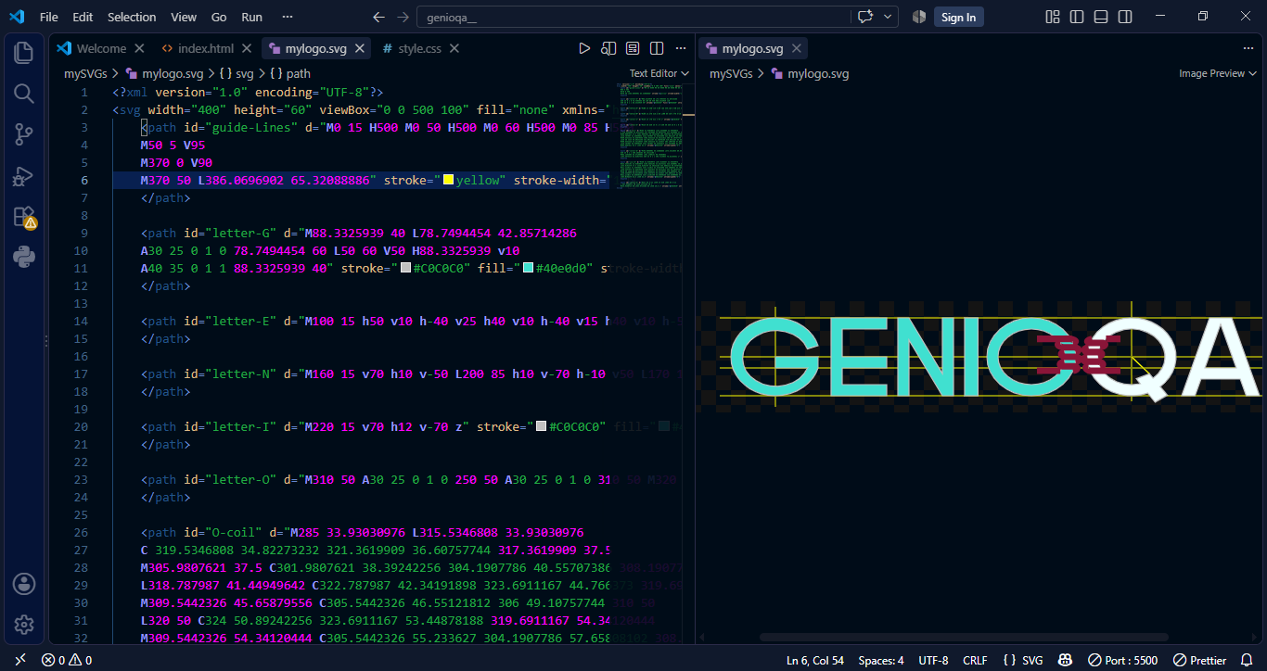Image resolution: width=1267 pixels, height=671 pixels.
Task: Change the CRLF end of line setting
Action: coord(975,660)
